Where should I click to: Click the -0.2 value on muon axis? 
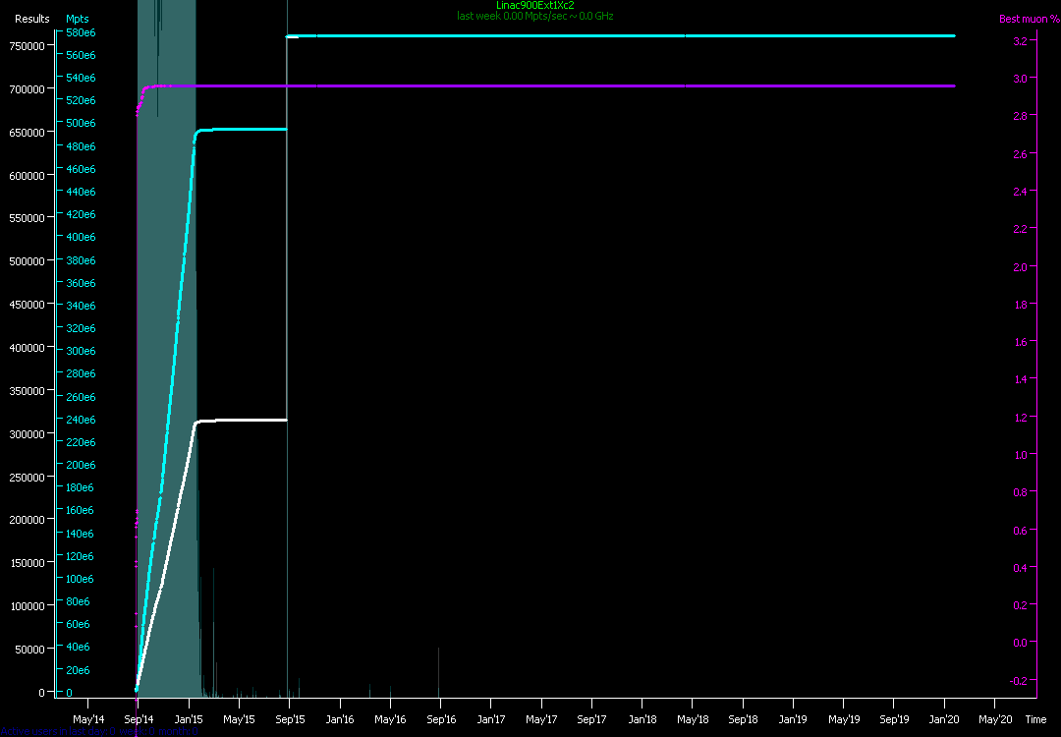1018,680
